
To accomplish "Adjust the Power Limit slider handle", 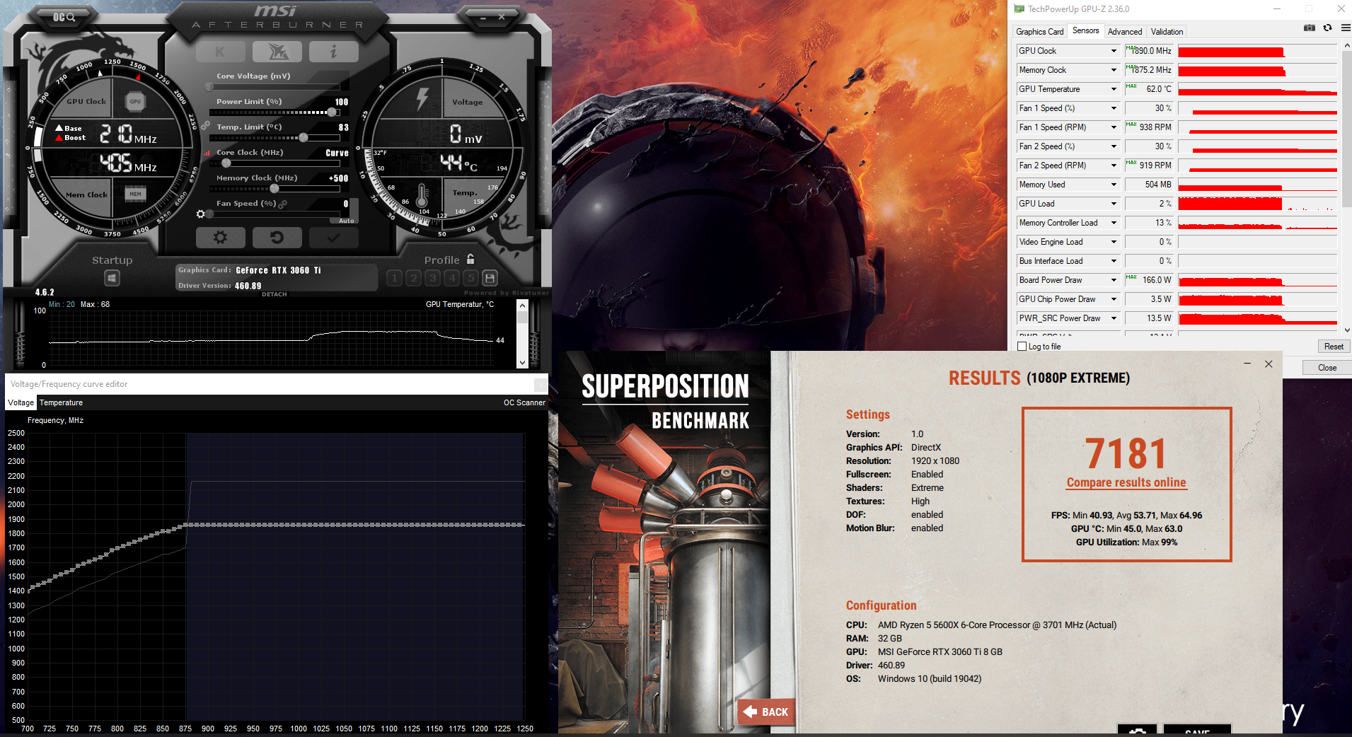I will click(x=332, y=112).
